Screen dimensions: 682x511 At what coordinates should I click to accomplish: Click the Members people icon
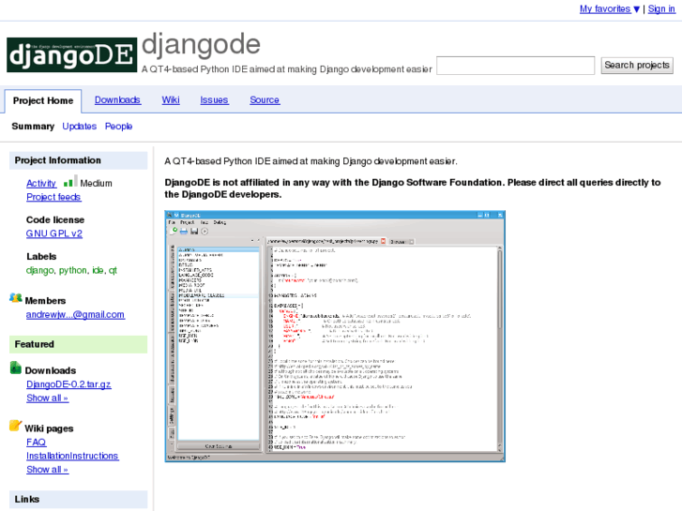(x=16, y=298)
